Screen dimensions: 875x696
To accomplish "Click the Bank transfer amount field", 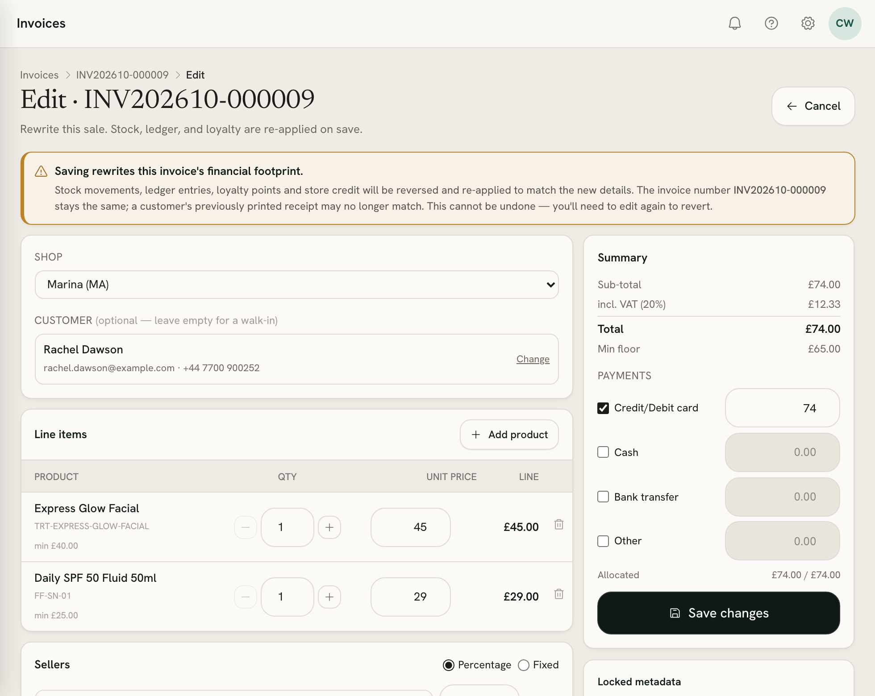I will click(783, 497).
